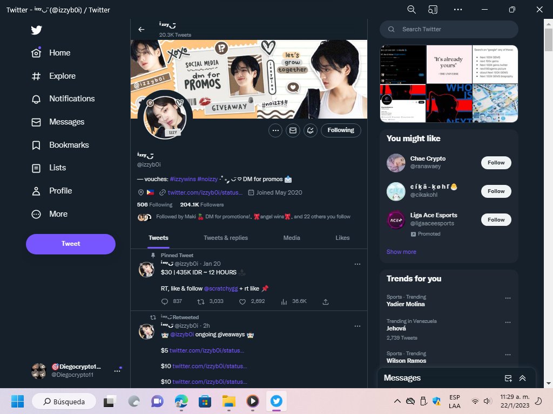Open Home in the sidebar
The height and width of the screenshot is (414, 553).
pyautogui.click(x=51, y=53)
